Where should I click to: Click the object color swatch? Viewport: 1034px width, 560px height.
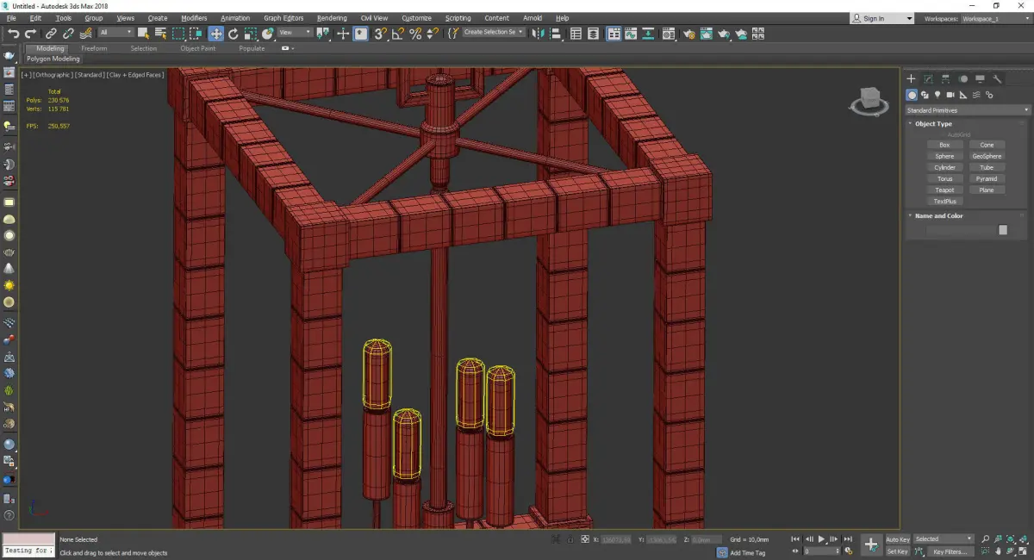1002,230
